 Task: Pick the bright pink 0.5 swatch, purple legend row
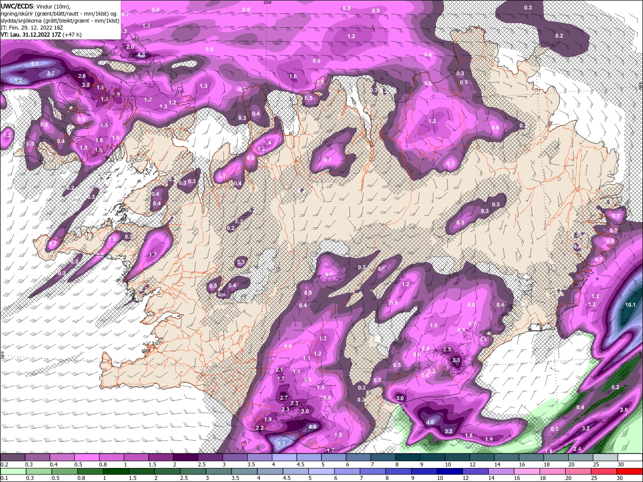[x=86, y=457]
